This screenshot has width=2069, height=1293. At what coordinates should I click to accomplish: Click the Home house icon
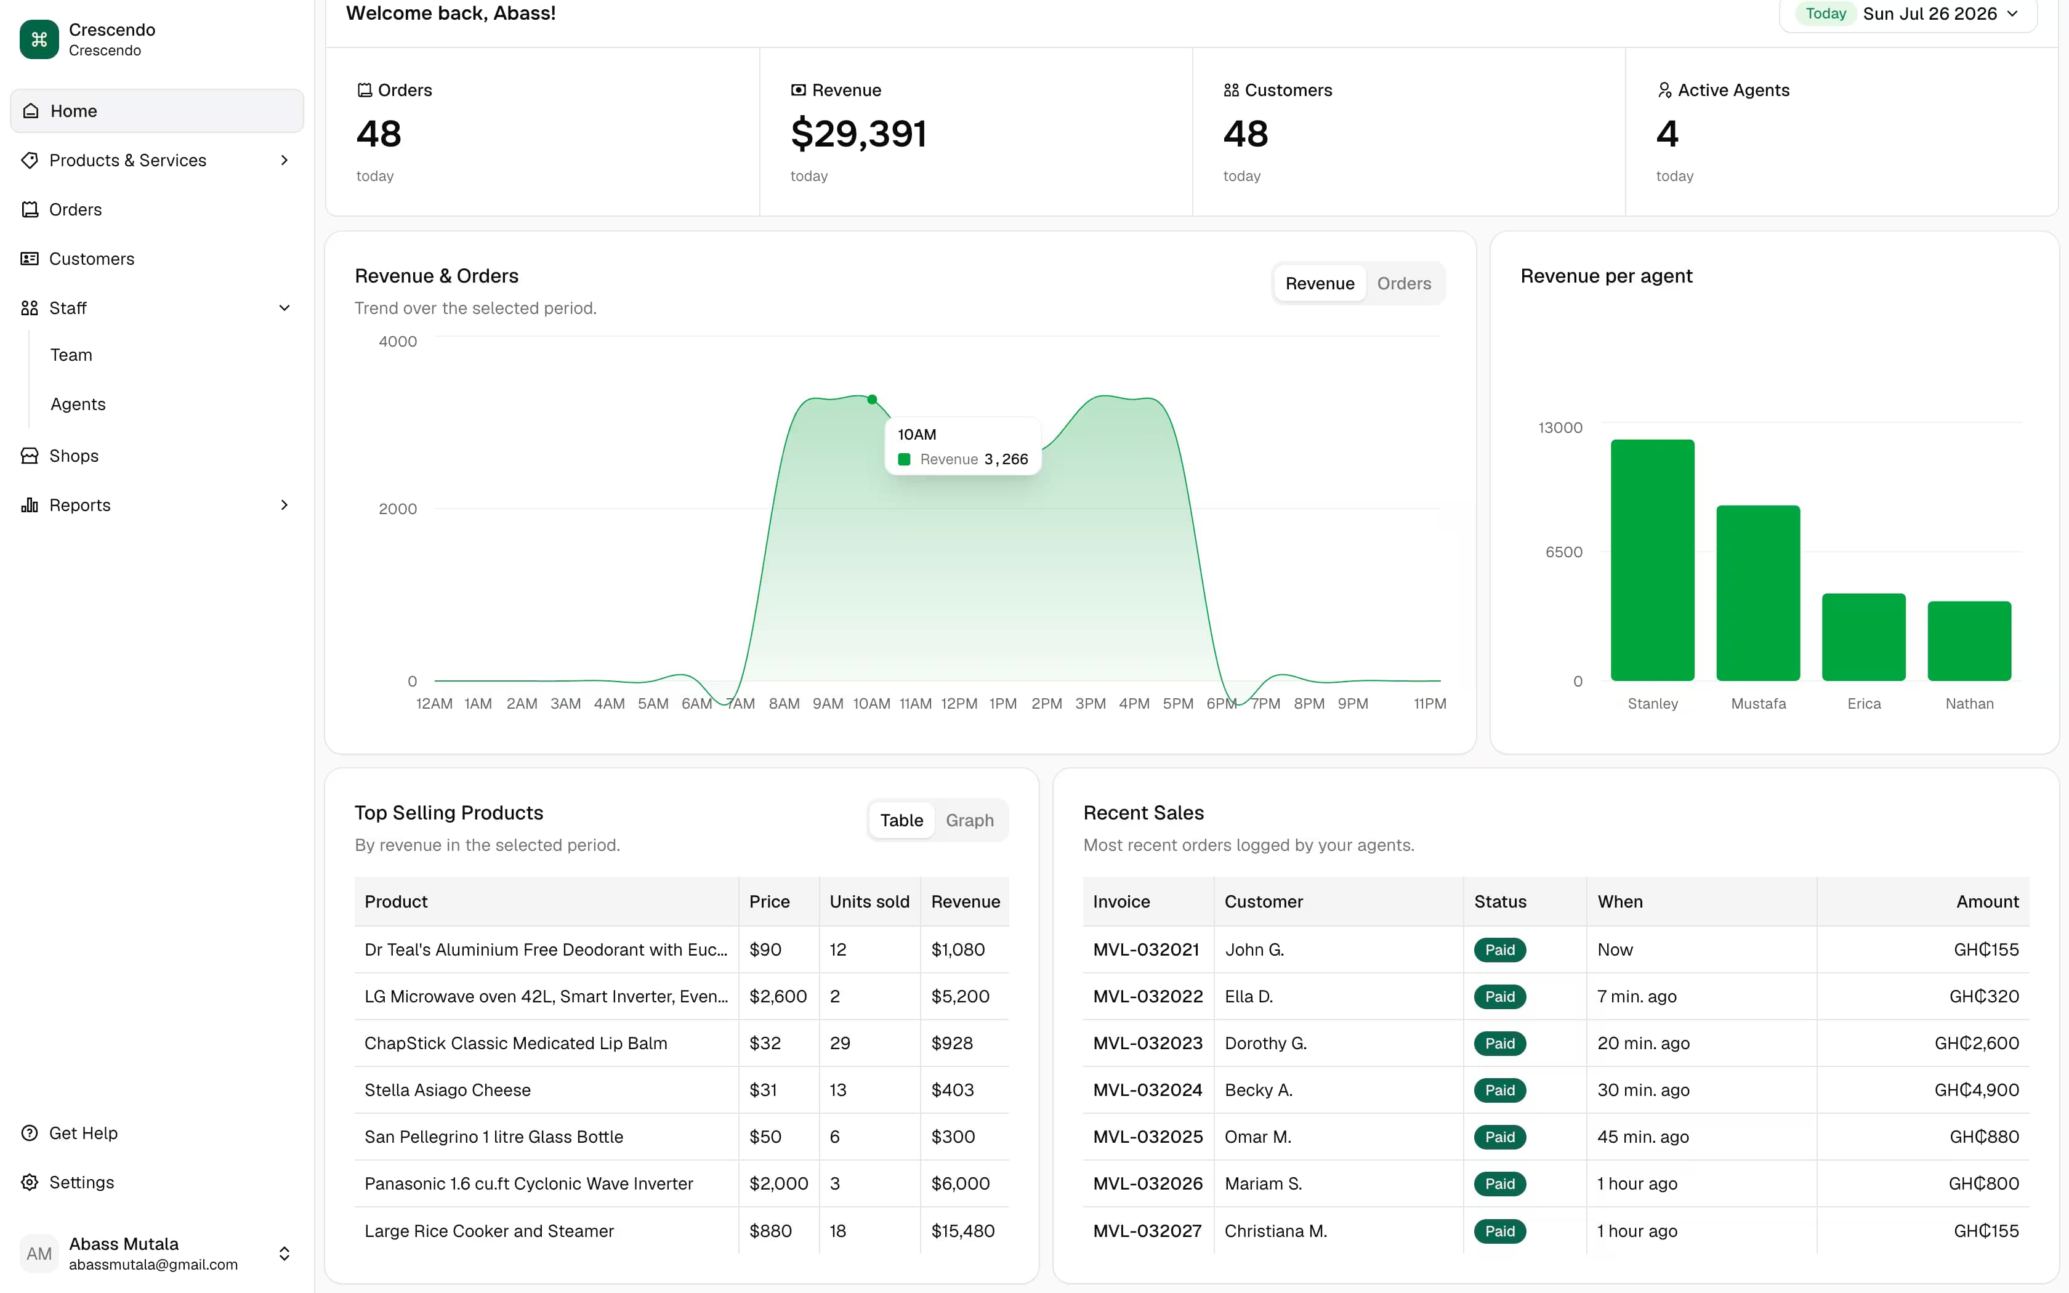click(31, 111)
